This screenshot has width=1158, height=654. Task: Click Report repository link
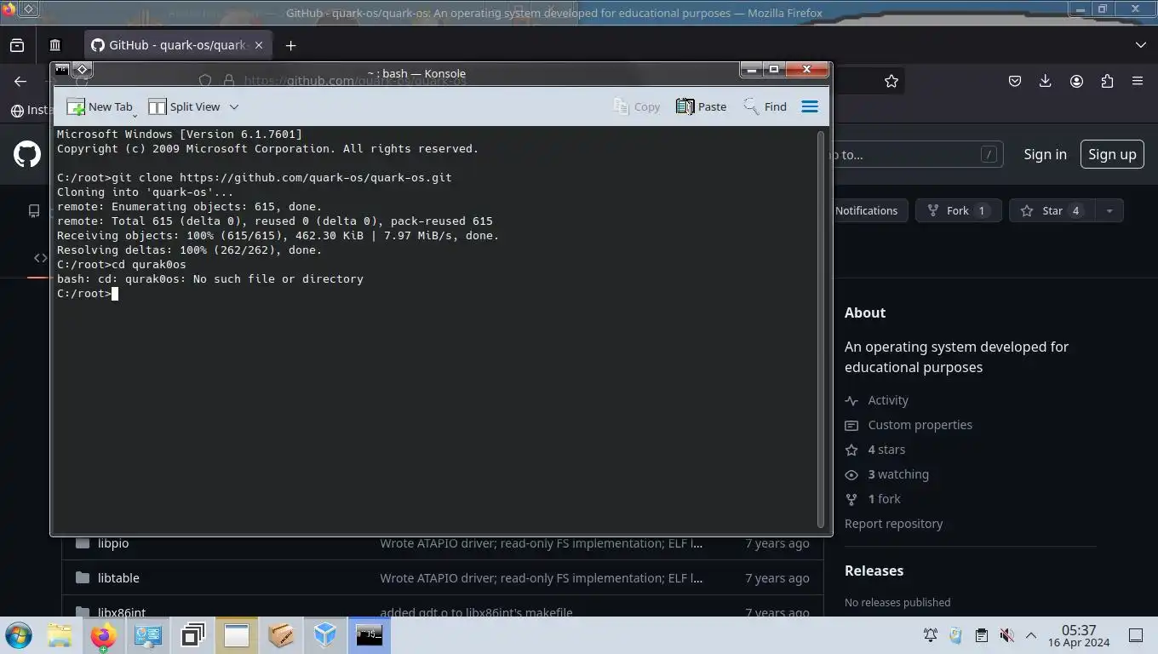coord(893,524)
